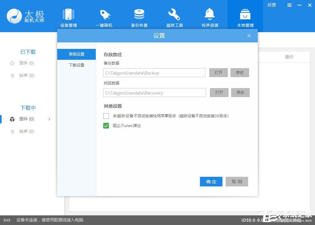The image size is (315, 225).
Task: Cancel settings with the 取消 button
Action: (x=237, y=182)
